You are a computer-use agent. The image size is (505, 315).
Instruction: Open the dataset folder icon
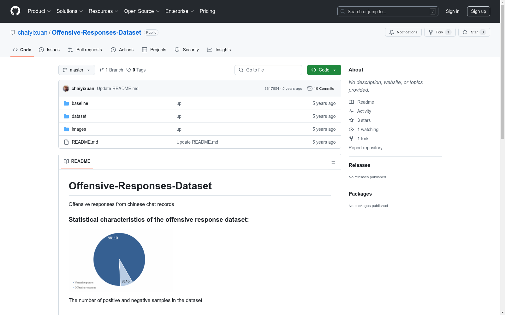pyautogui.click(x=66, y=116)
